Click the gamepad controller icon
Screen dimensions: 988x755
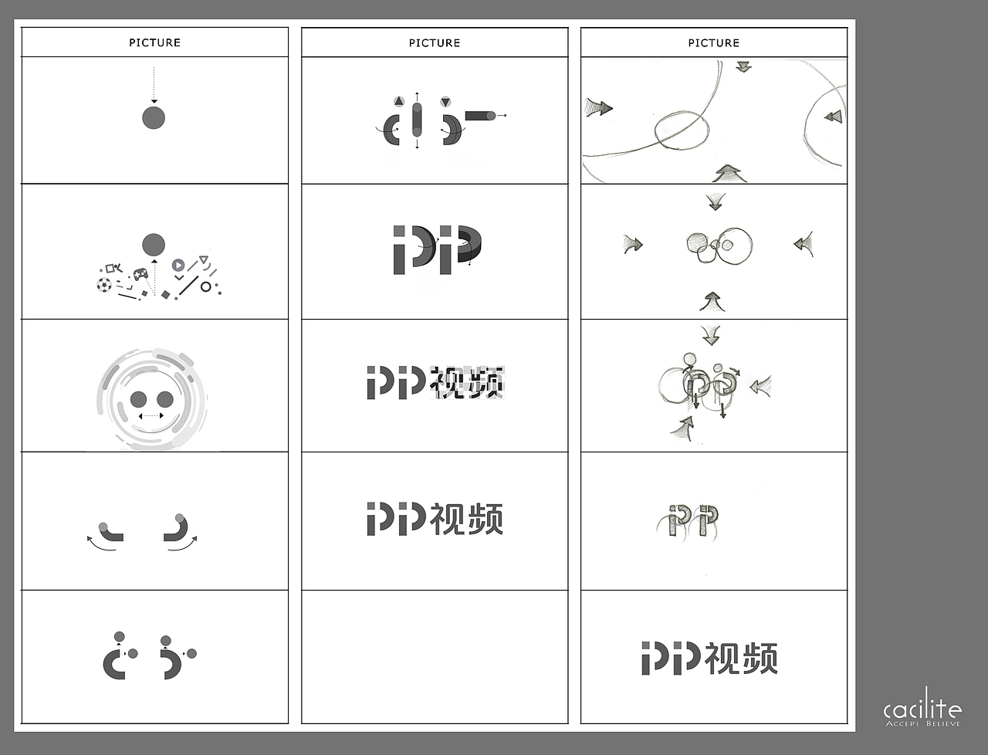coord(140,273)
